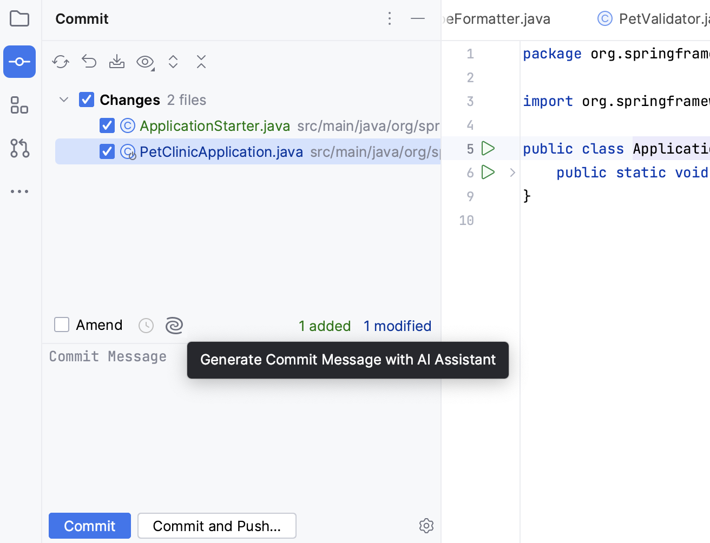The image size is (710, 543).
Task: Open the Pull Requests tool window
Action: pyautogui.click(x=19, y=148)
